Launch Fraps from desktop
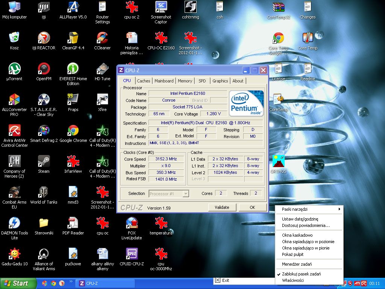Image resolution: width=385 pixels, height=289 pixels. click(x=73, y=103)
